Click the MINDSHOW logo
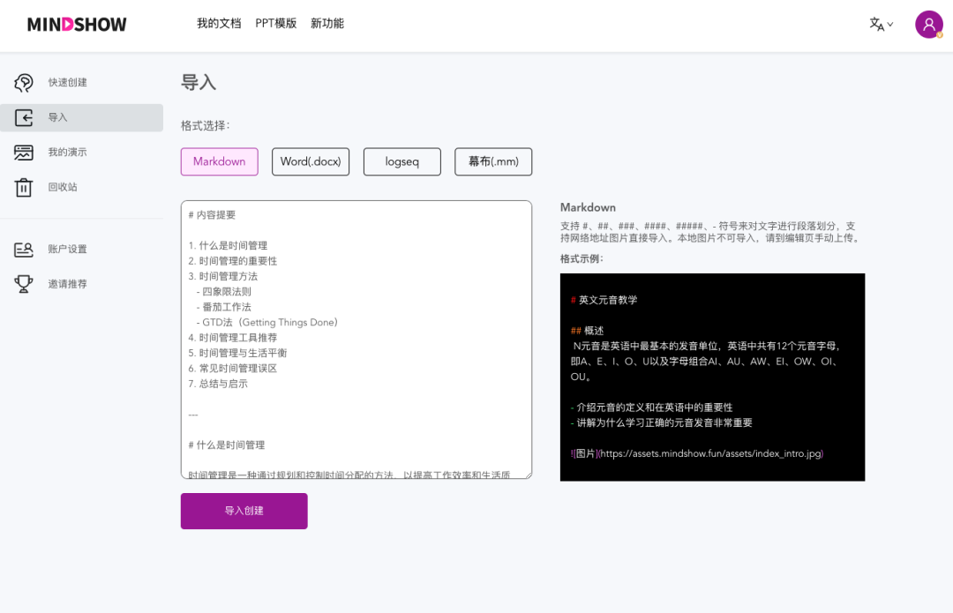 point(77,25)
